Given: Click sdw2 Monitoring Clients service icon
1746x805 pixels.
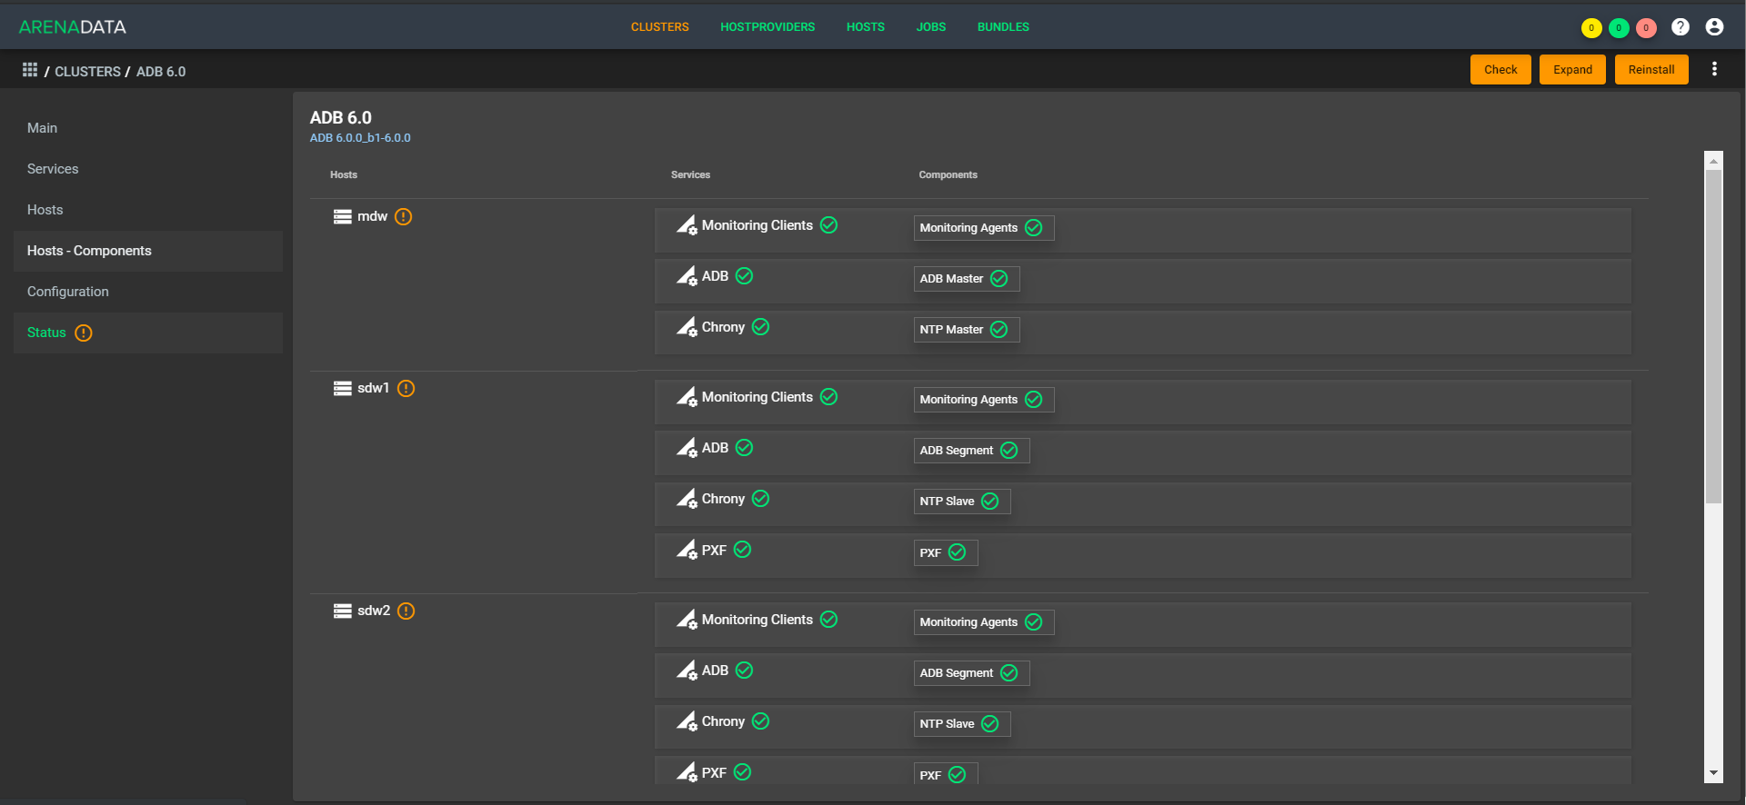Looking at the screenshot, I should 687,620.
